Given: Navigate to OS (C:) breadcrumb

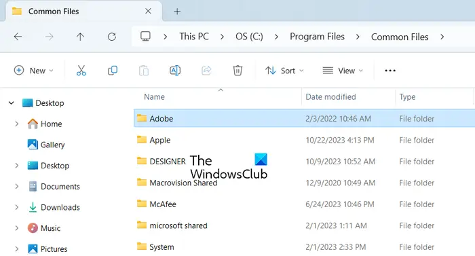Looking at the screenshot, I should [249, 37].
